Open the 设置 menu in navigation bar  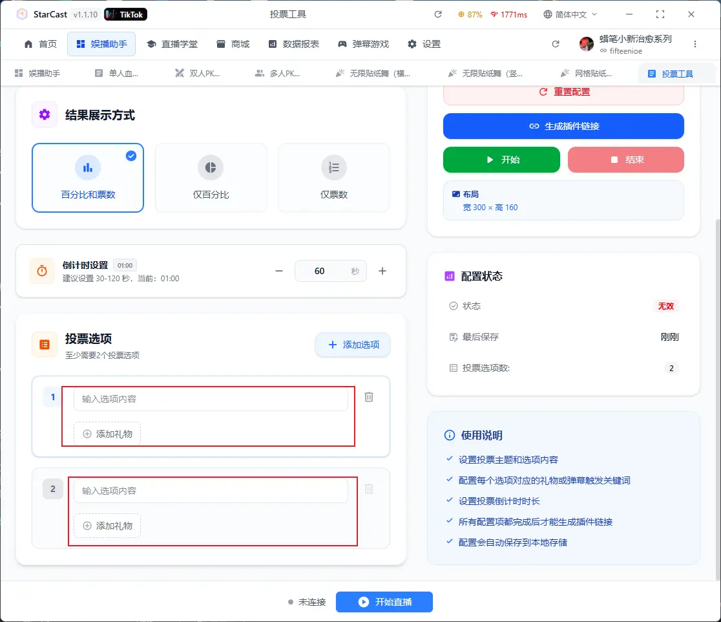424,44
